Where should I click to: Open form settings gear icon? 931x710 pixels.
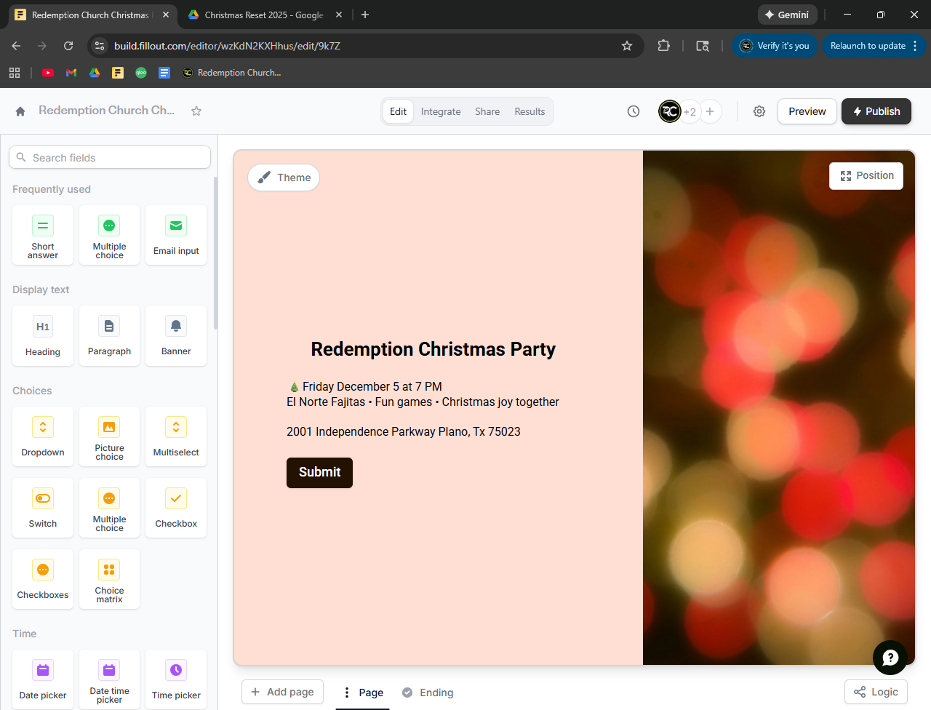tap(759, 111)
